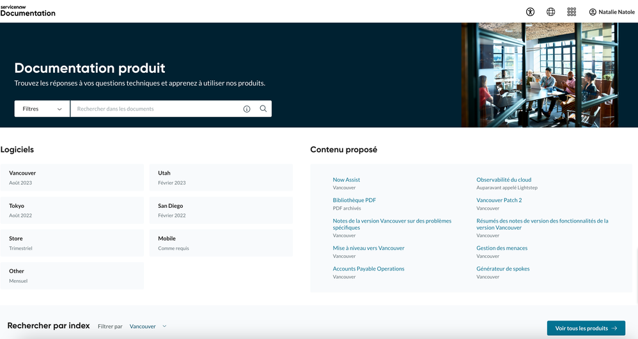Click the Voir tous les produits button

(x=586, y=328)
